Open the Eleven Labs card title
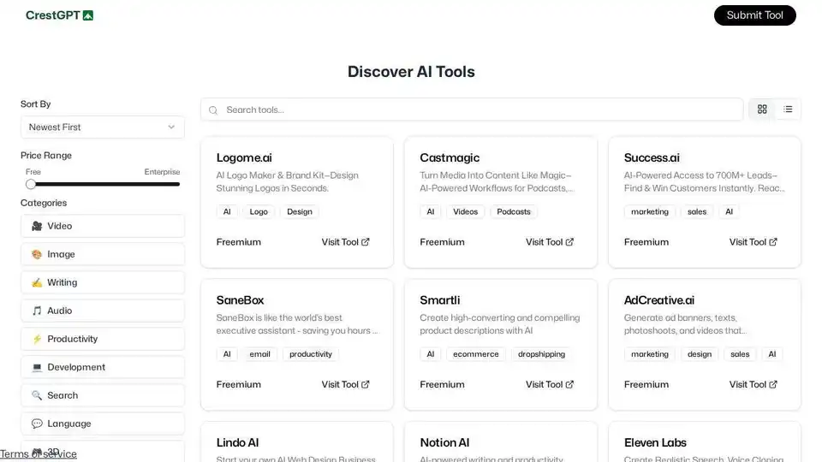The image size is (822, 462). (655, 442)
